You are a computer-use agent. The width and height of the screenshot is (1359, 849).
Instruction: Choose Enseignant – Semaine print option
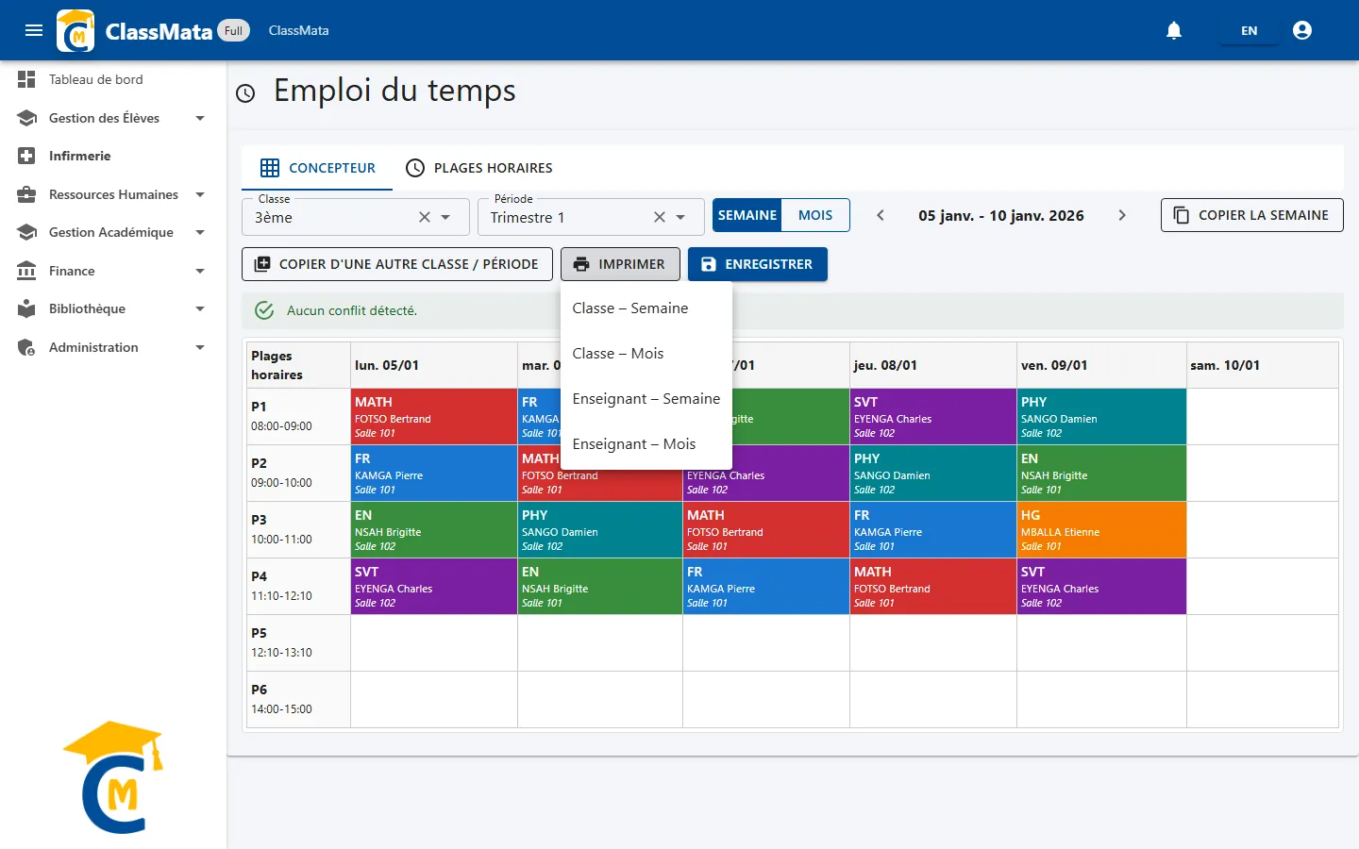(646, 399)
